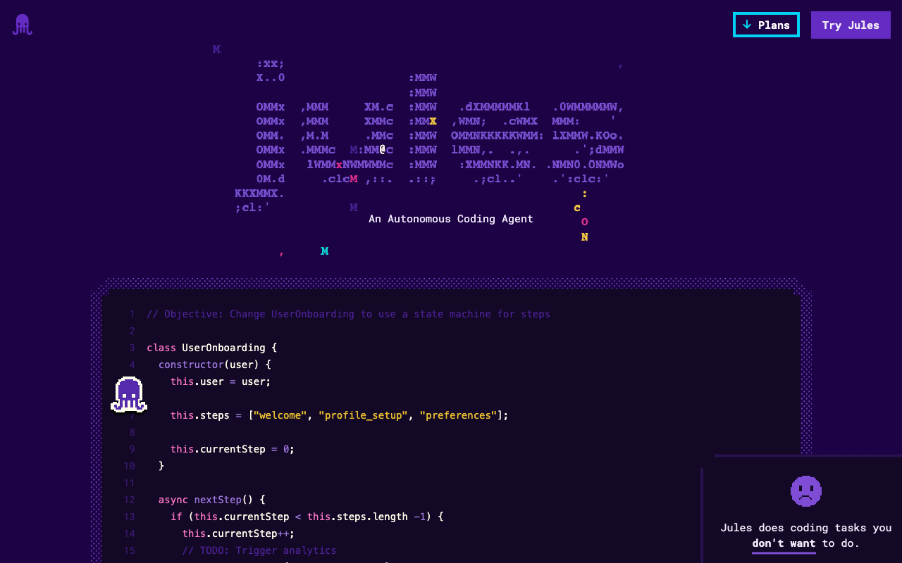Click the "Jules does coding tasks you" text

tap(806, 528)
